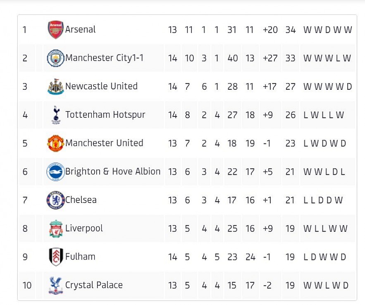Click the Manchester City club crest
Screen dimensions: 365x305
click(55, 58)
